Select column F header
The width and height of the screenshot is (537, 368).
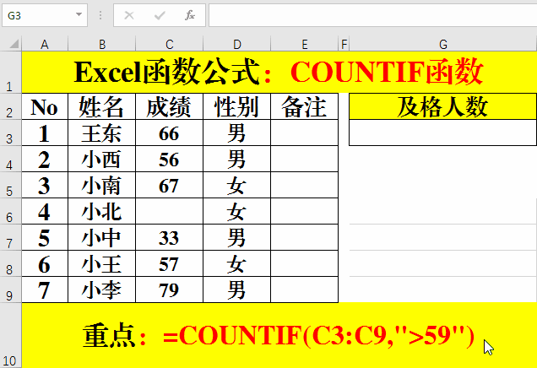tap(344, 44)
